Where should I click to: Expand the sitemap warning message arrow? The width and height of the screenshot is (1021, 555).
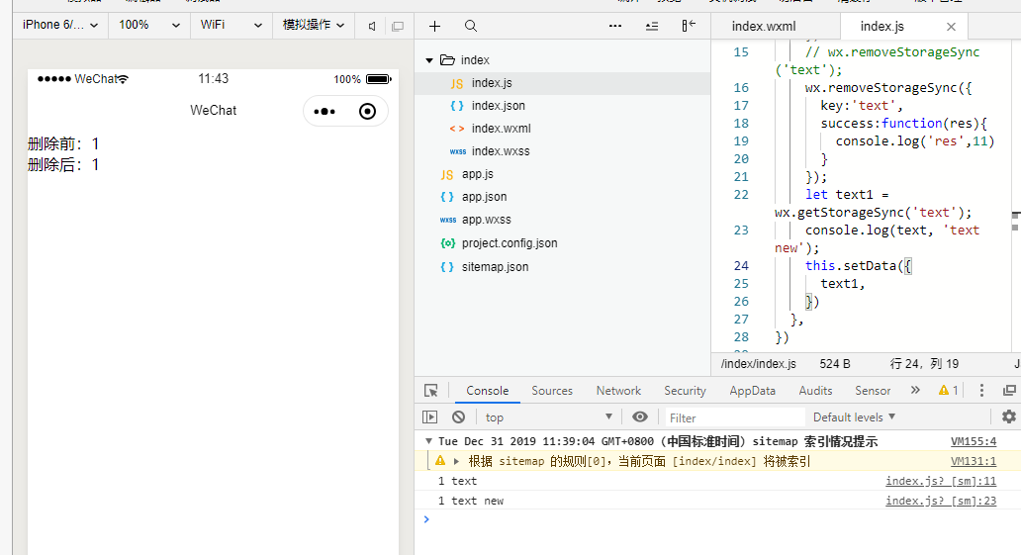(456, 461)
